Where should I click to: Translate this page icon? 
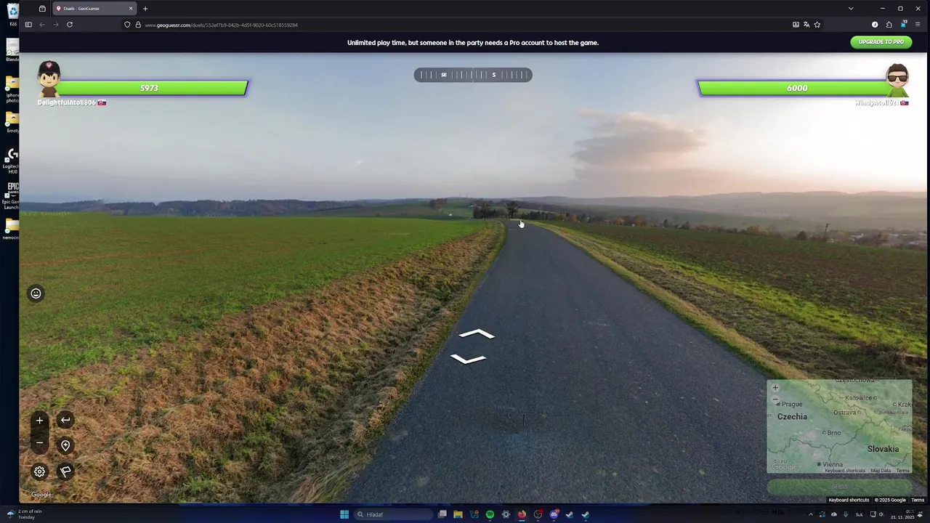806,25
